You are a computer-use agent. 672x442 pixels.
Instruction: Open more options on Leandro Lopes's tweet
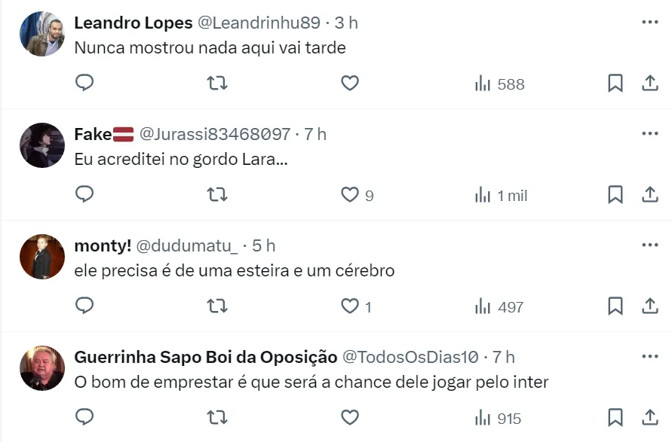coord(650,23)
